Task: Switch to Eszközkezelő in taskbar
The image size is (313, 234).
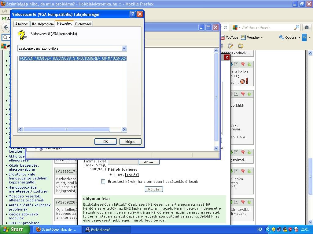Action: [x=106, y=230]
